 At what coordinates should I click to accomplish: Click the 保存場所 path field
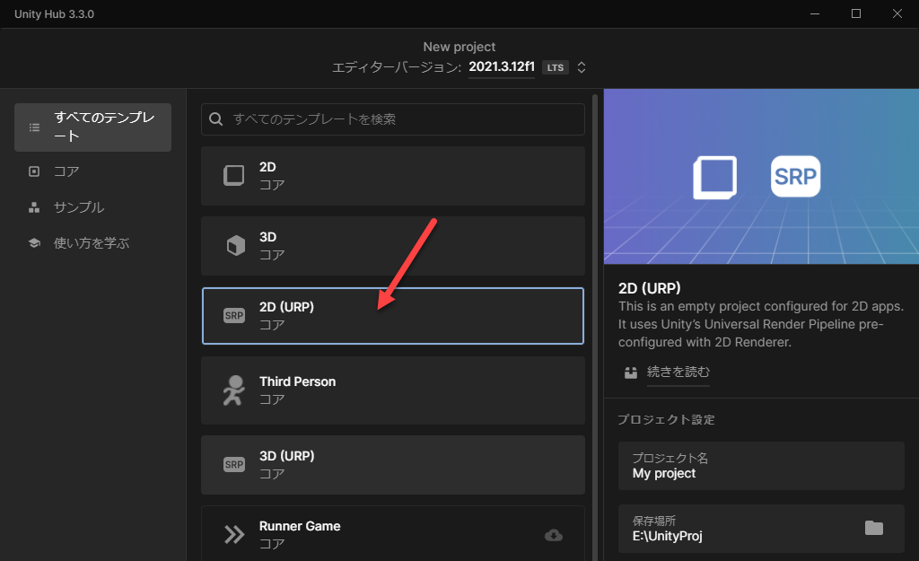(761, 528)
